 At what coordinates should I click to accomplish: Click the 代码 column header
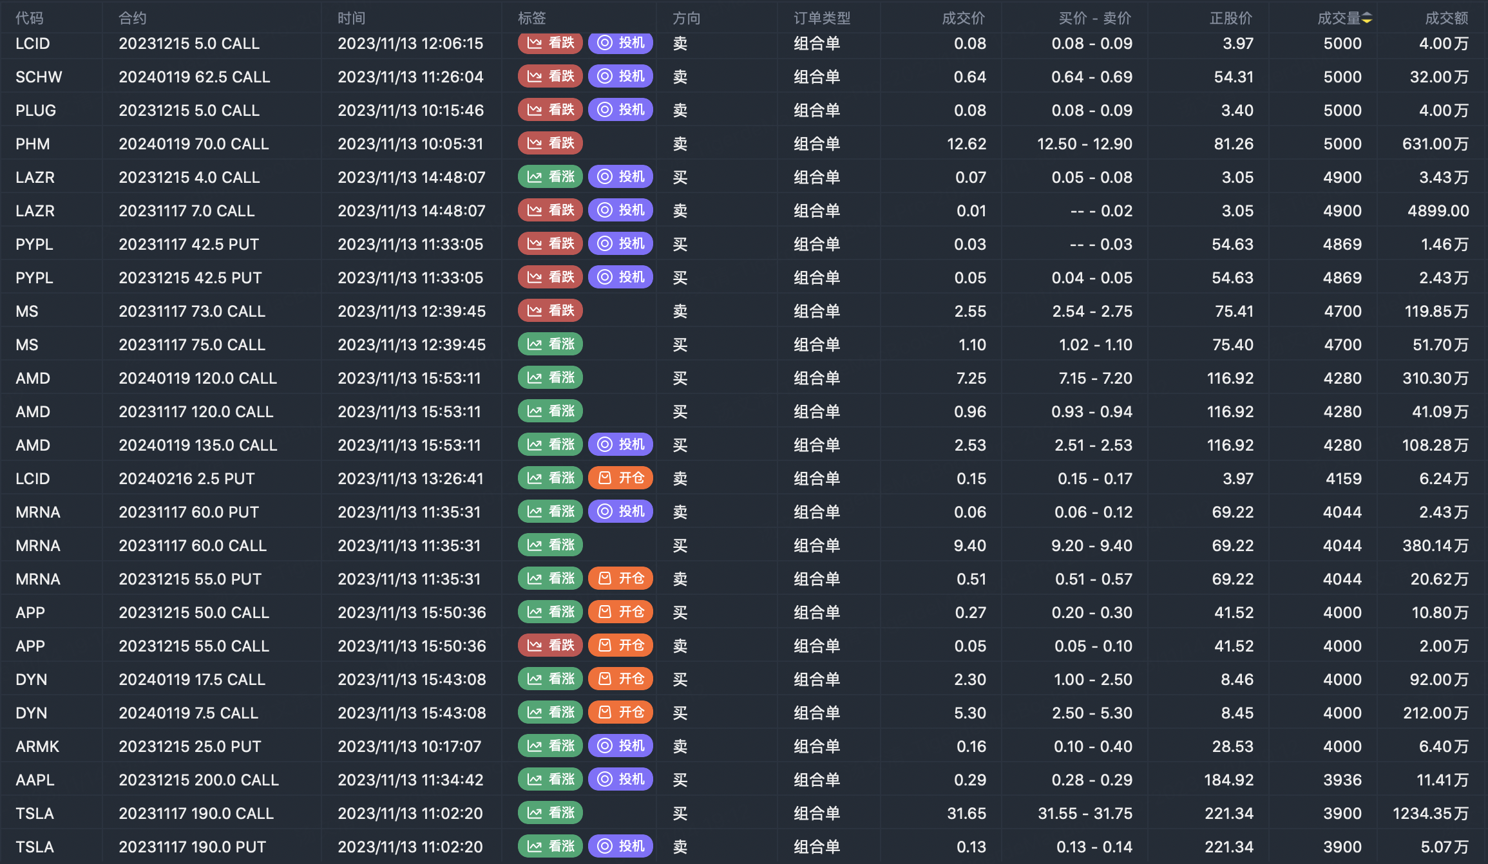[x=30, y=19]
